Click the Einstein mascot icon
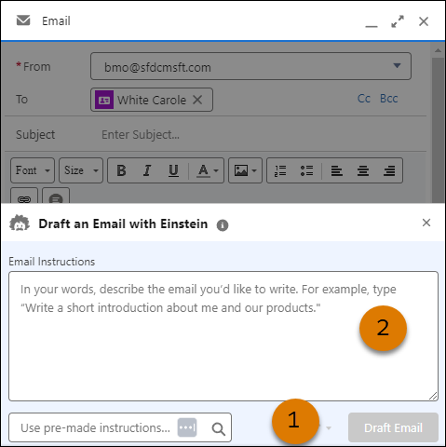 pyautogui.click(x=20, y=223)
